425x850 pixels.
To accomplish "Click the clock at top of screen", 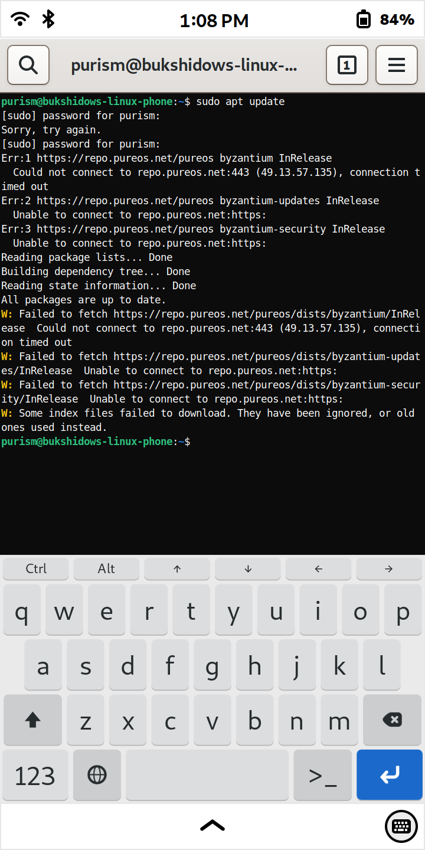I will pos(214,21).
